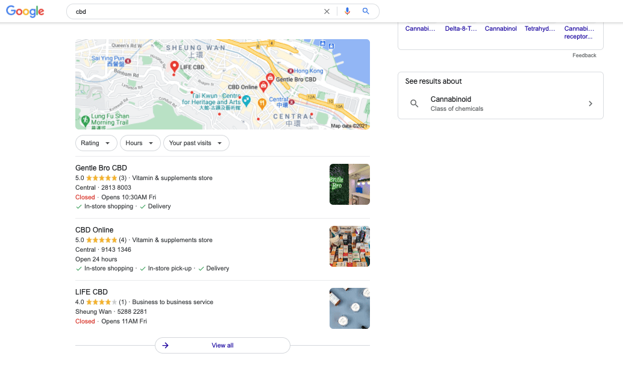Click search icon beside Cannabinoid

(414, 104)
